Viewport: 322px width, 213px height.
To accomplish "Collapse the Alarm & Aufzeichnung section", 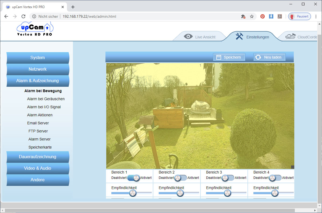I will coord(38,81).
